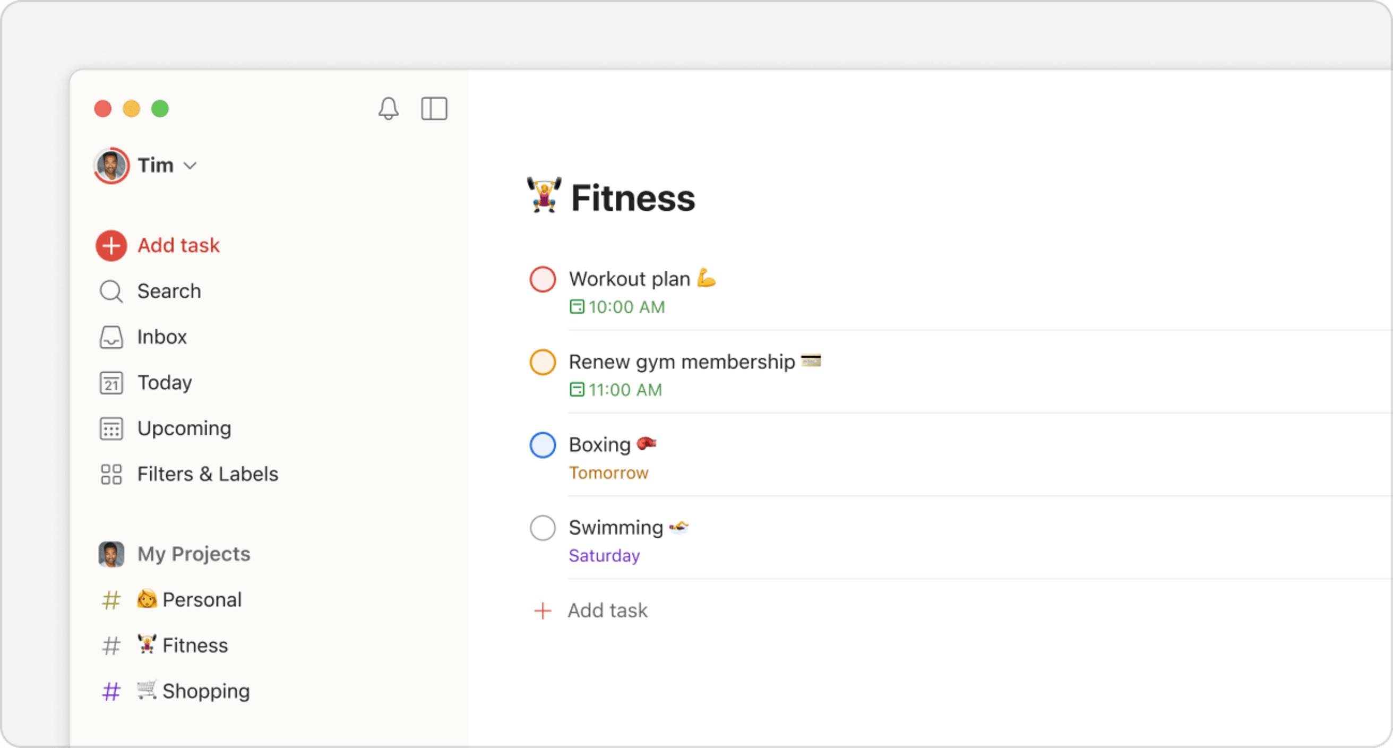Check off Renew gym membership task
The width and height of the screenshot is (1393, 748).
point(543,362)
